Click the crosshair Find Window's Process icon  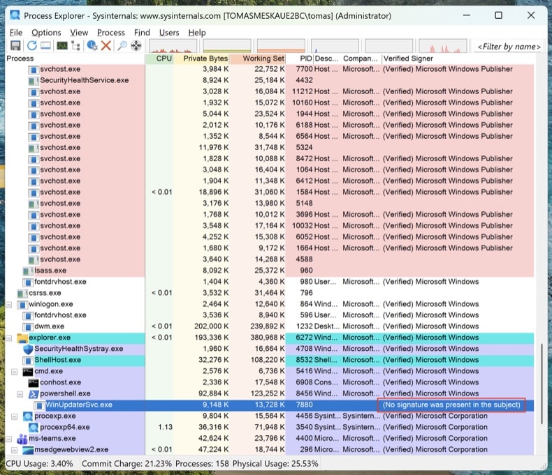pos(136,45)
